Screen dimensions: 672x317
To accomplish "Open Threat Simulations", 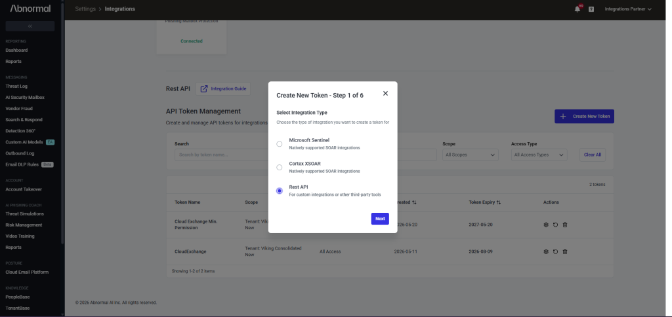I will (x=24, y=214).
